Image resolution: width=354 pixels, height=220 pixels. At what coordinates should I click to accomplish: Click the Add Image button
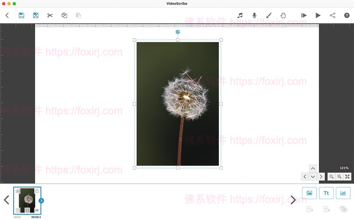(309, 193)
